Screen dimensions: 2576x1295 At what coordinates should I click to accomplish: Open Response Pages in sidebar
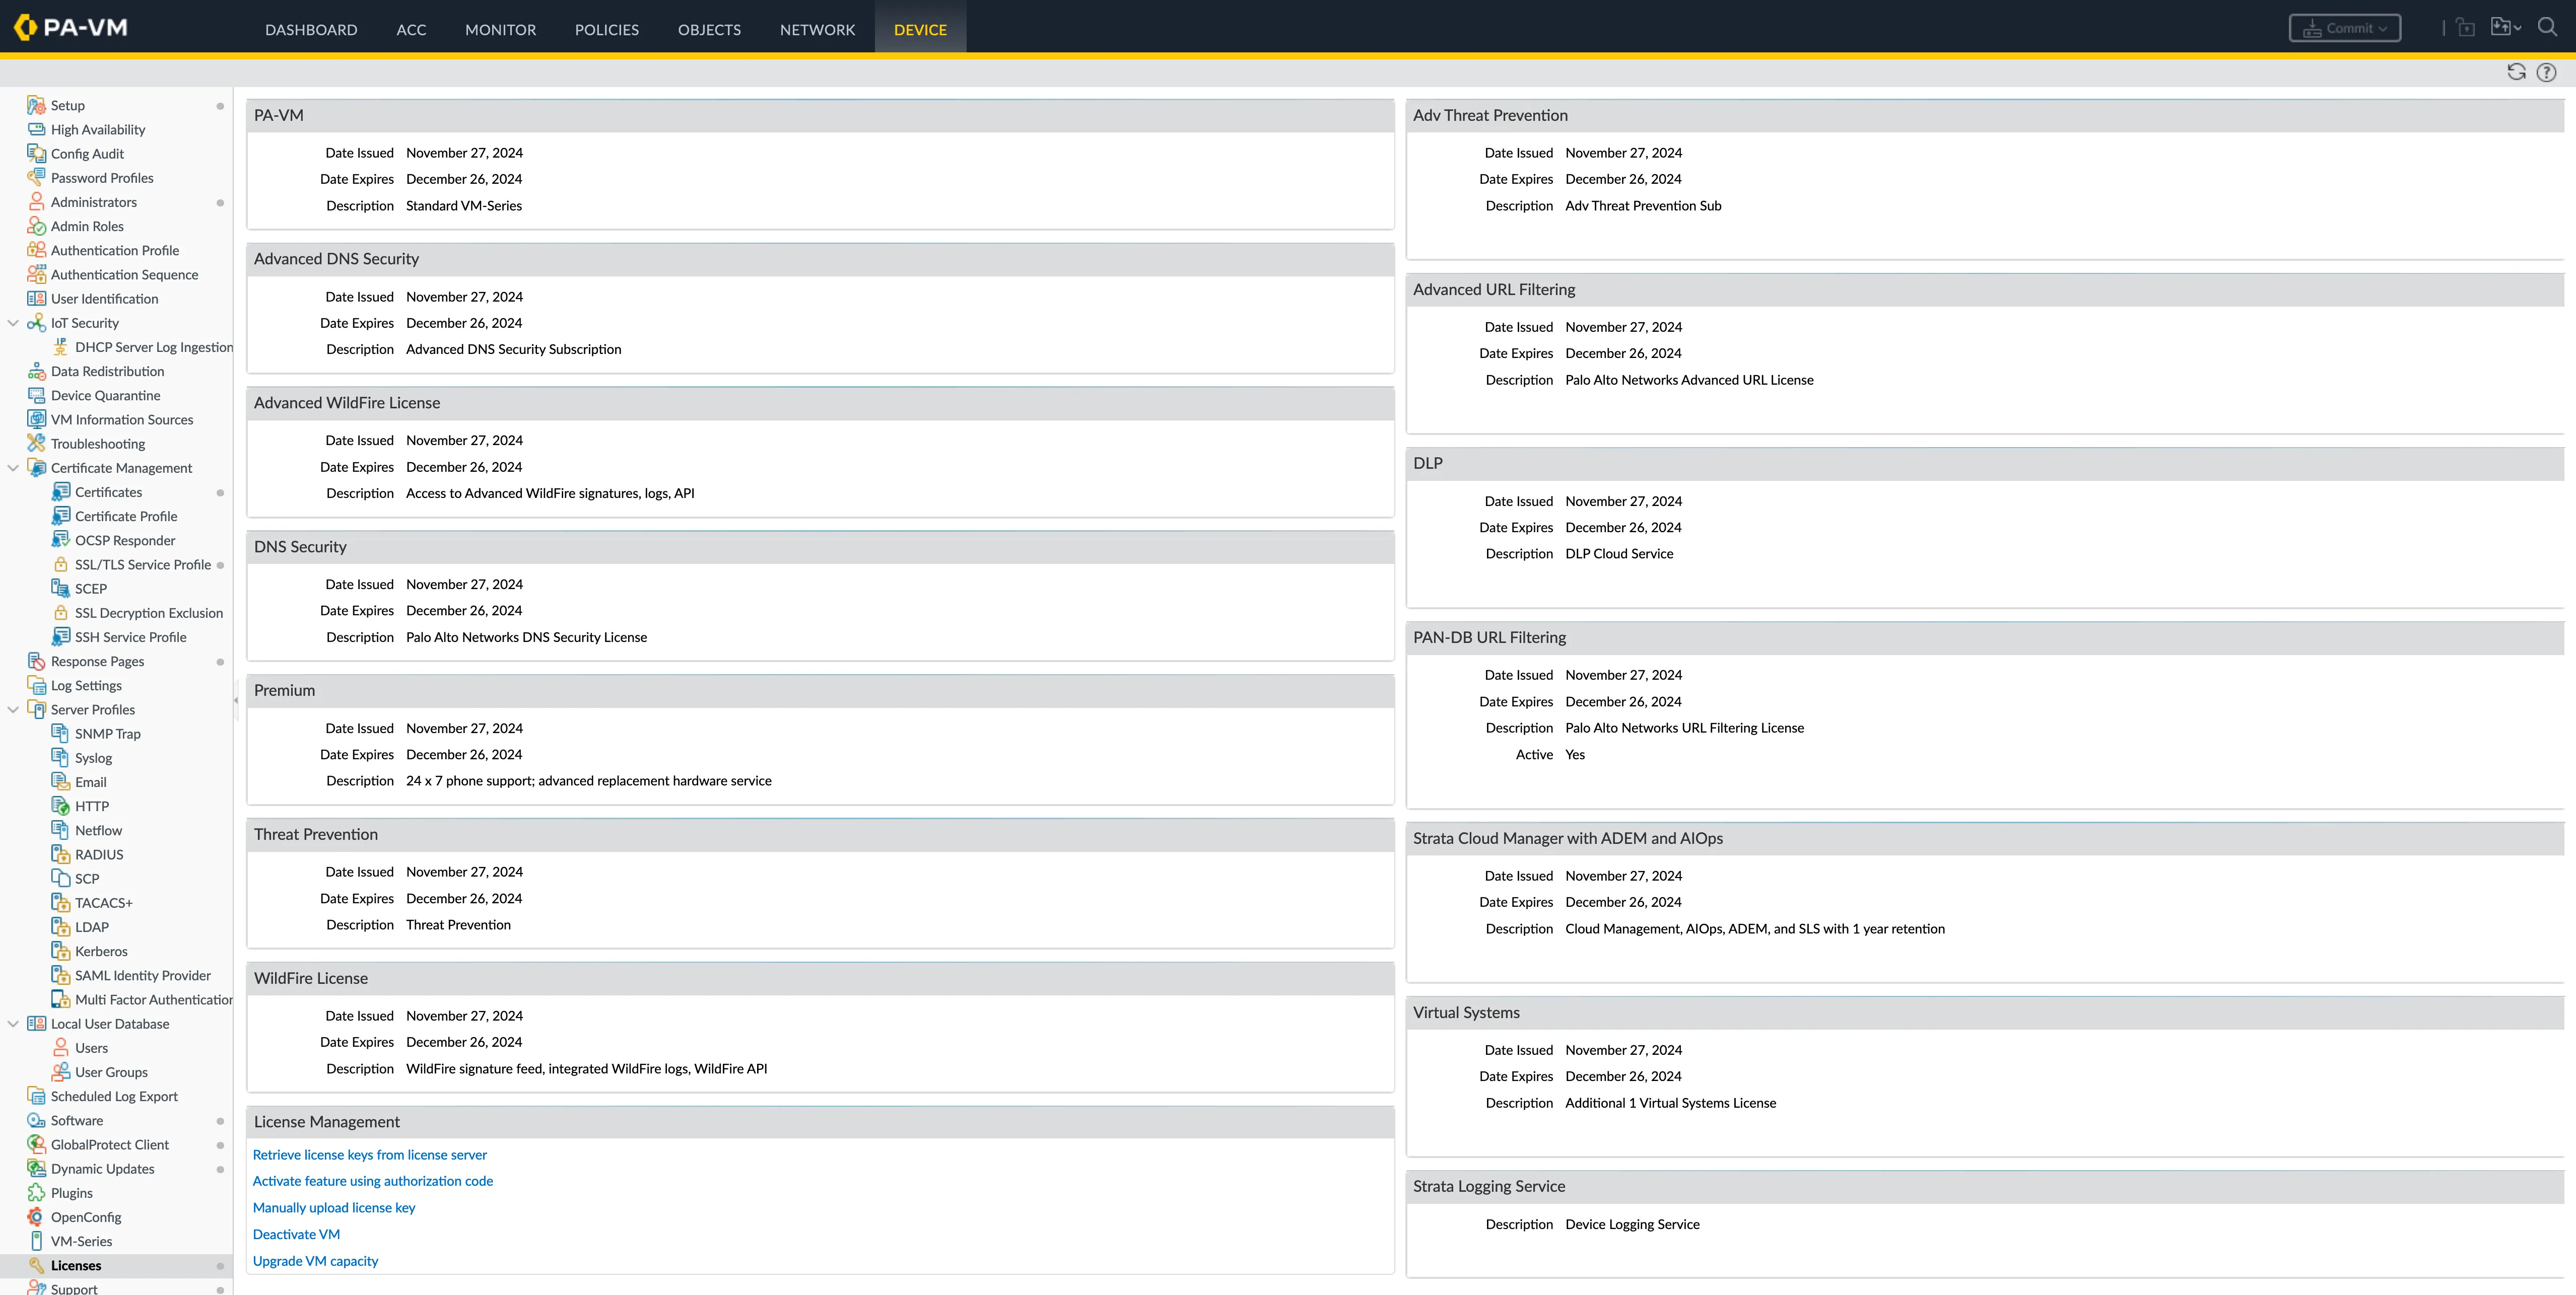(x=97, y=661)
